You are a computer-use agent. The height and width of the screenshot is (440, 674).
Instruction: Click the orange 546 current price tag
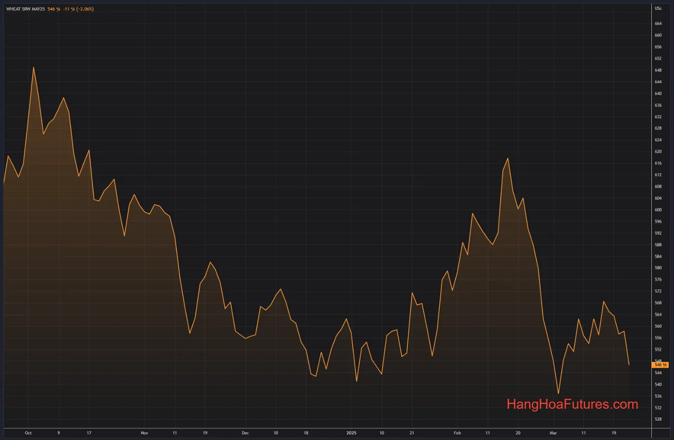click(661, 365)
